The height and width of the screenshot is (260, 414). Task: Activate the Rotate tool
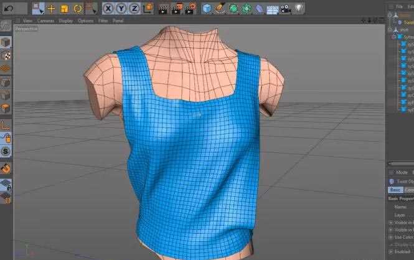(78, 9)
